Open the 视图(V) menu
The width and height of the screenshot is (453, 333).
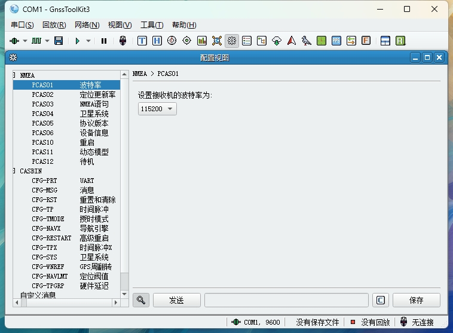tap(120, 25)
